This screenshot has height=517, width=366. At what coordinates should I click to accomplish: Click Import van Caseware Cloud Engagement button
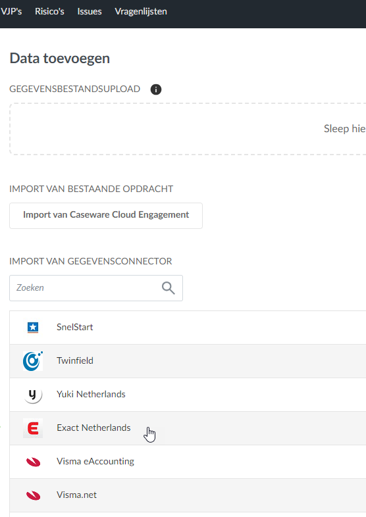pos(106,216)
